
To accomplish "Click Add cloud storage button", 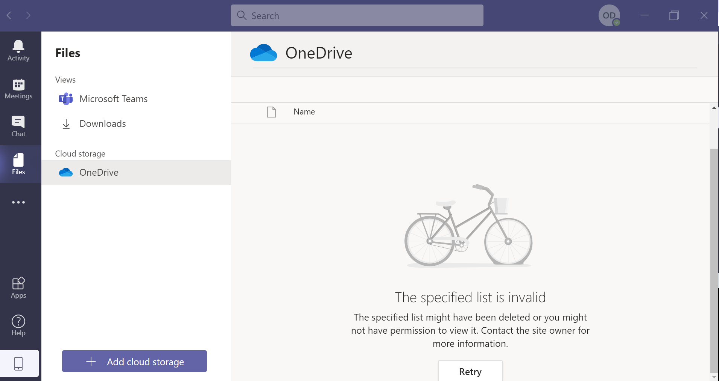I will tap(134, 361).
